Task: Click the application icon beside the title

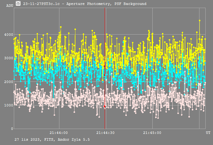Action: tap(18, 3)
